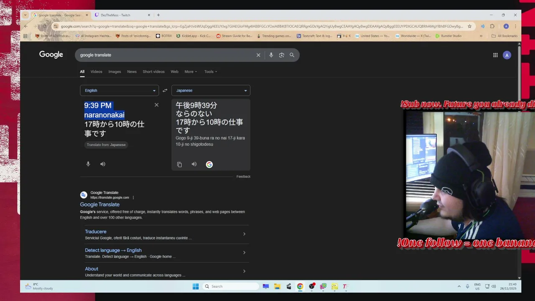
Task: Open the Google account avatar
Action: tap(507, 55)
